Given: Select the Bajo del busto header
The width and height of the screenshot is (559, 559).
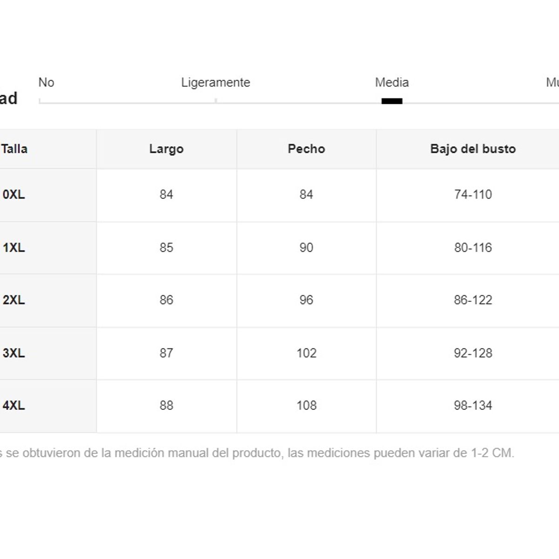Looking at the screenshot, I should point(473,149).
